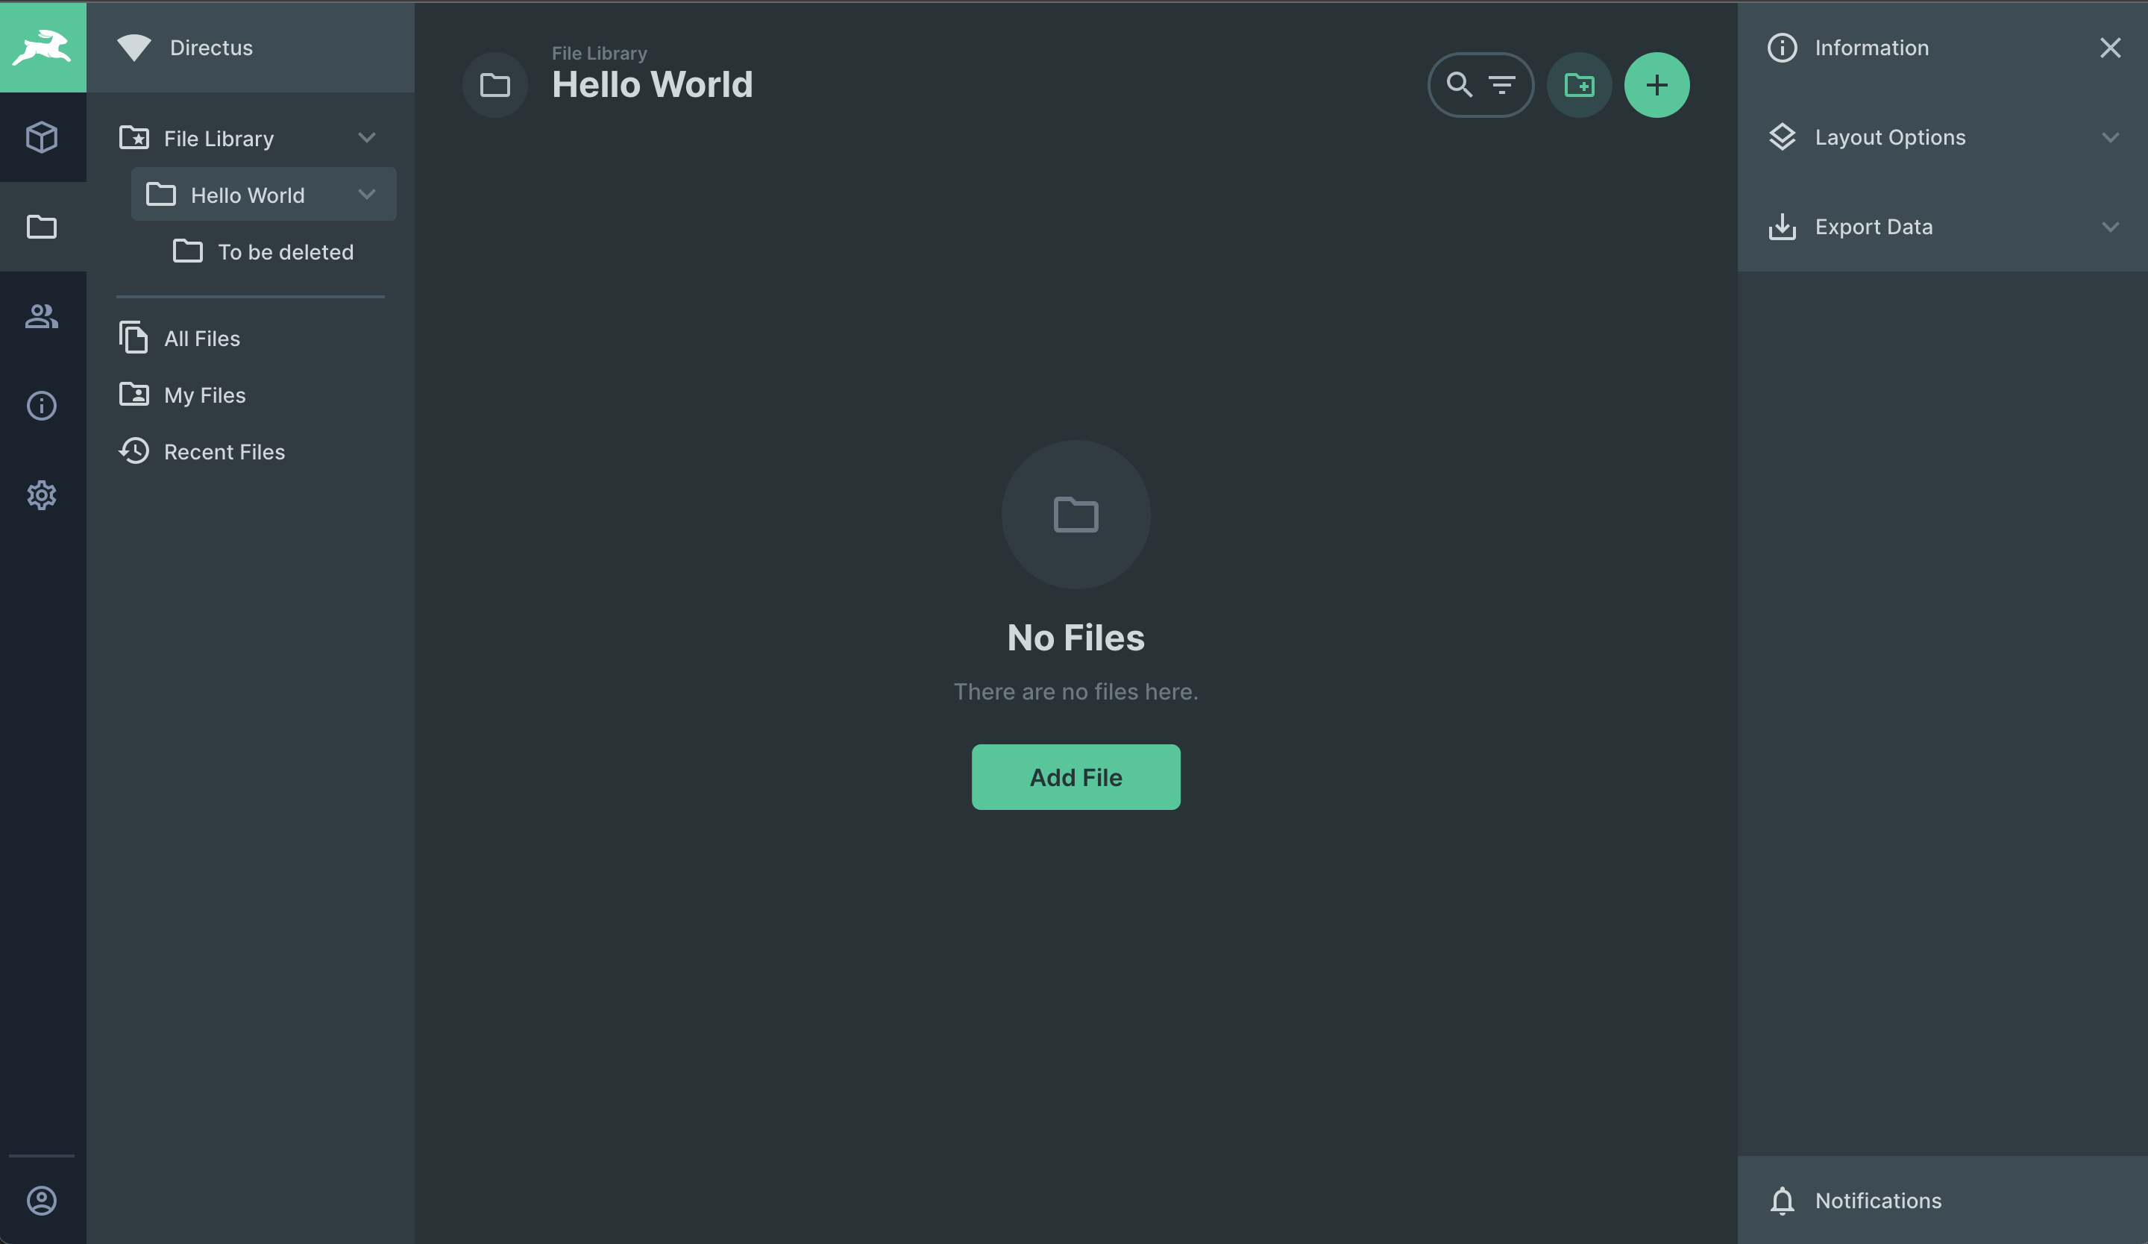Close the right sidebar with X
This screenshot has height=1244, width=2148.
pyautogui.click(x=2110, y=48)
